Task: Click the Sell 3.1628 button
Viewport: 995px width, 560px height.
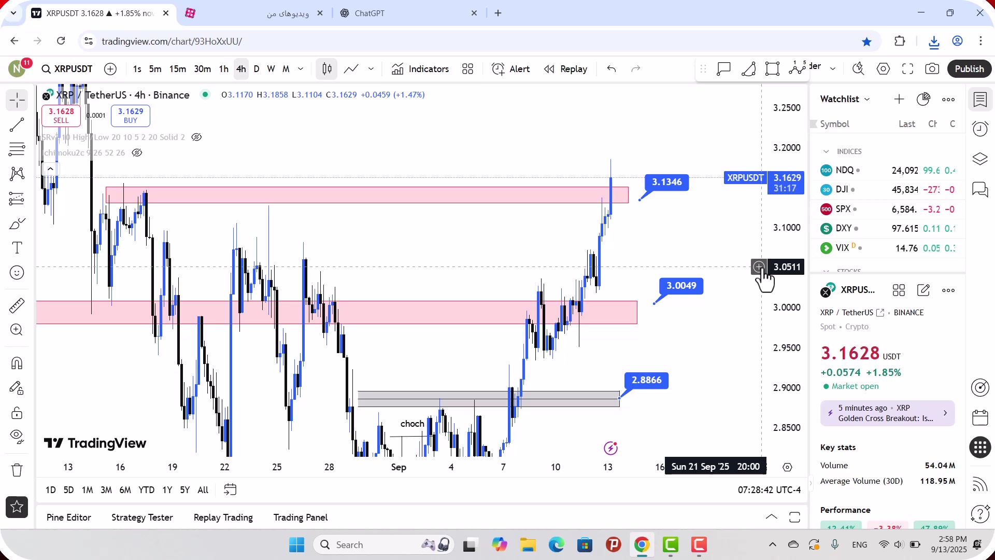Action: [x=61, y=116]
